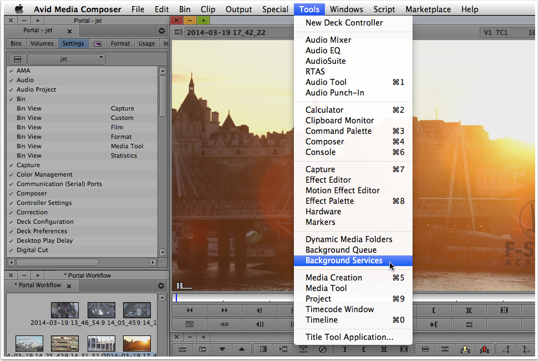Switch to the Usage tab
539x361 pixels.
click(147, 44)
